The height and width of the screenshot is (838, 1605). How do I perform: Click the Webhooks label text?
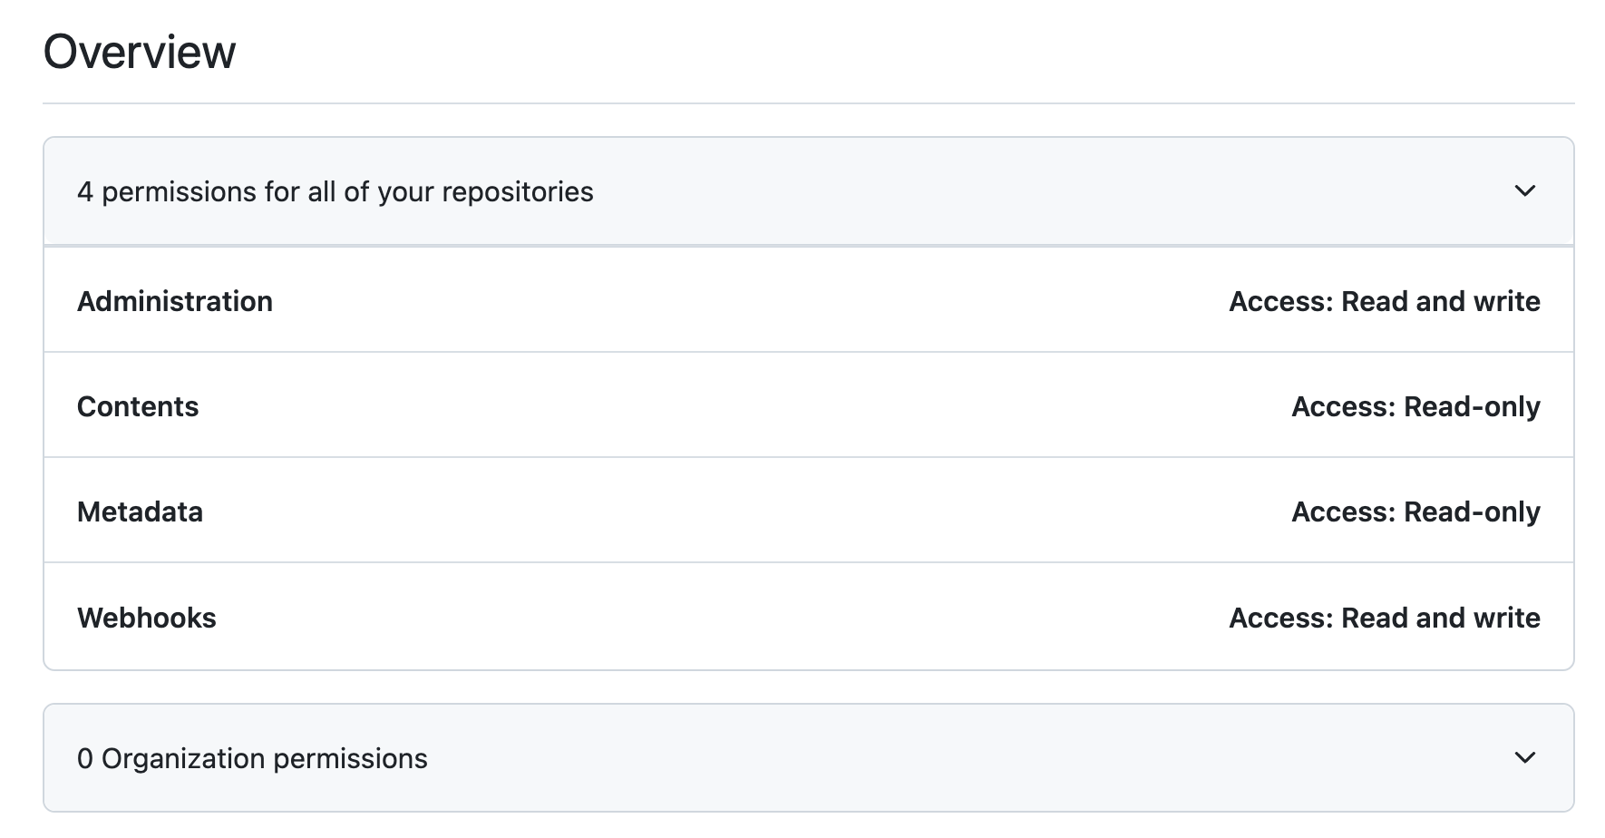[147, 618]
